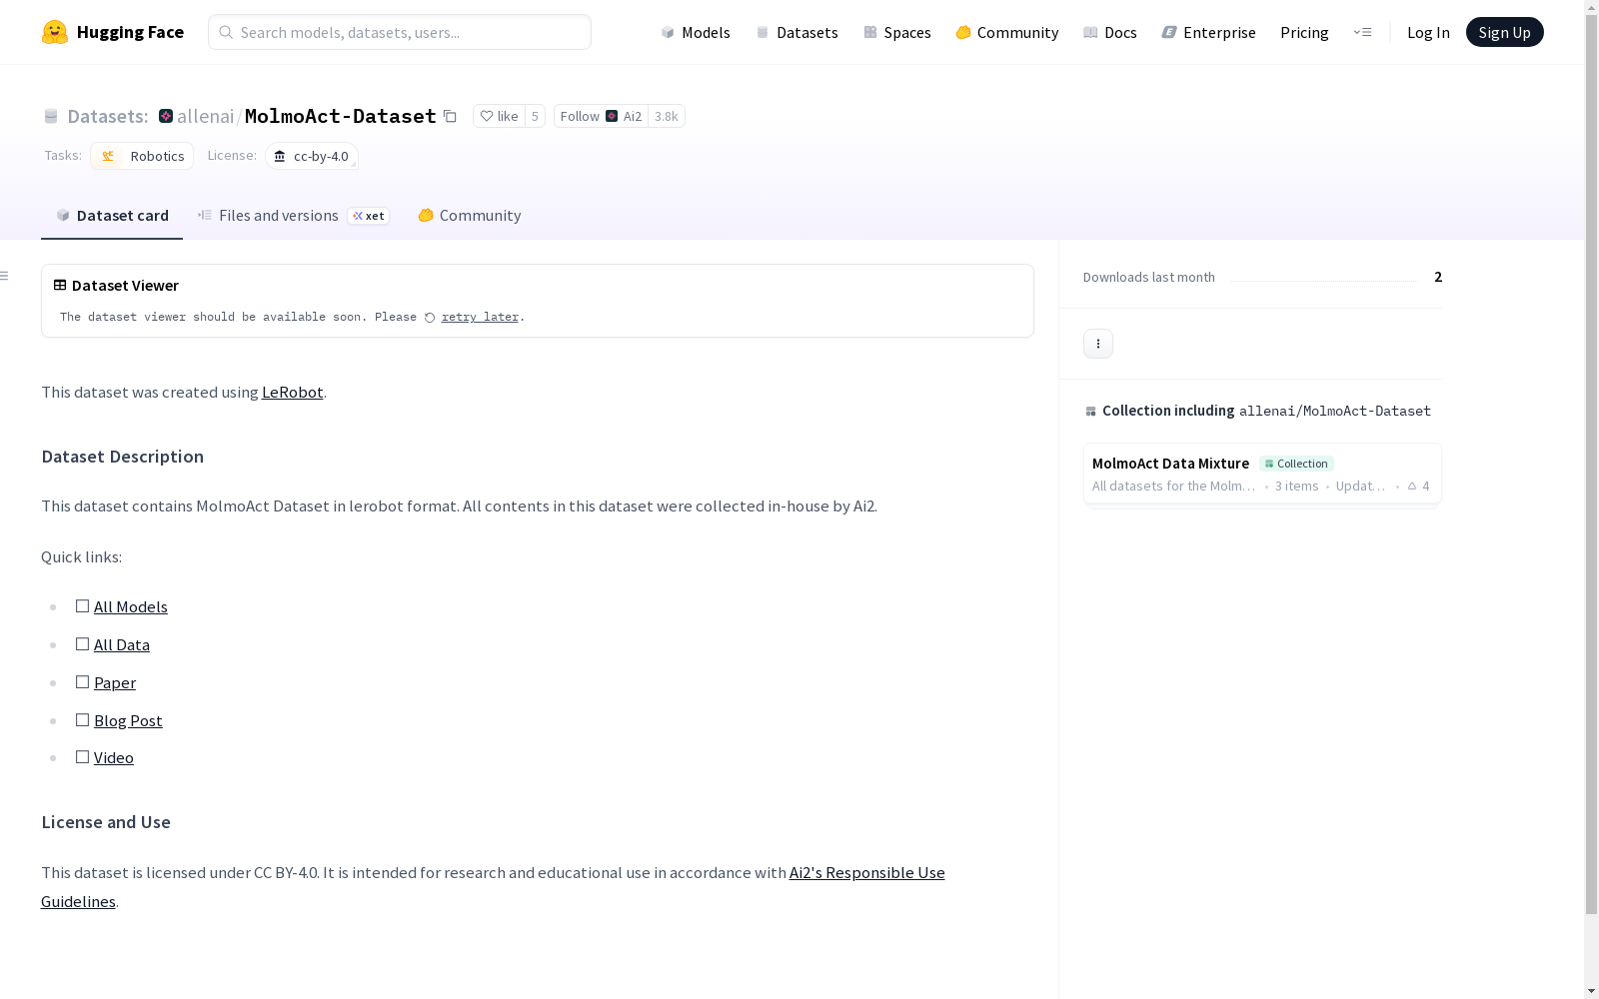Open Docs in the top navigation
The height and width of the screenshot is (999, 1599).
1110,32
